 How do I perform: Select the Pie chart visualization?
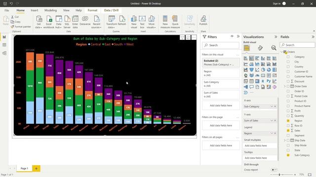pos(263,70)
